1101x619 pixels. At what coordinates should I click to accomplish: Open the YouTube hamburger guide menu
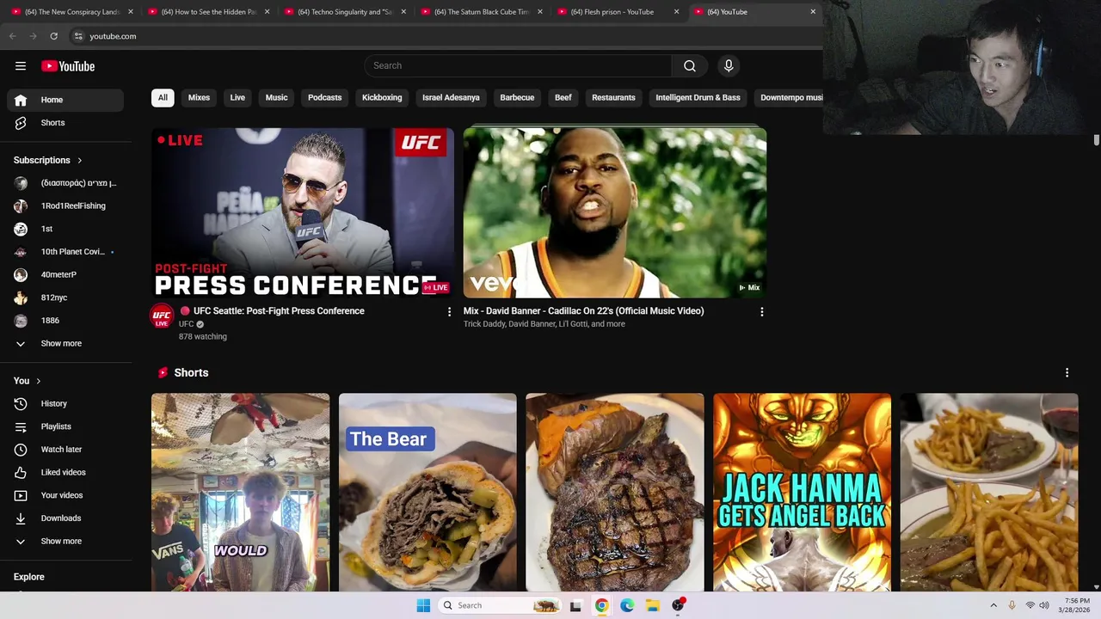(x=21, y=66)
